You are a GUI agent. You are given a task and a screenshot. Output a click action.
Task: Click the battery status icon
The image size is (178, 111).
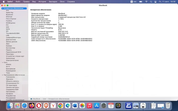[141, 2]
